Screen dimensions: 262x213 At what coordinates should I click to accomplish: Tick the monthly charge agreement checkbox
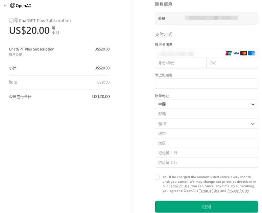157,177
